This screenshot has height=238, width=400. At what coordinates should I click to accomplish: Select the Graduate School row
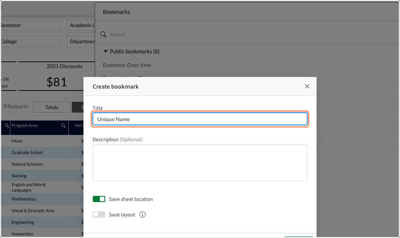[x=42, y=153]
